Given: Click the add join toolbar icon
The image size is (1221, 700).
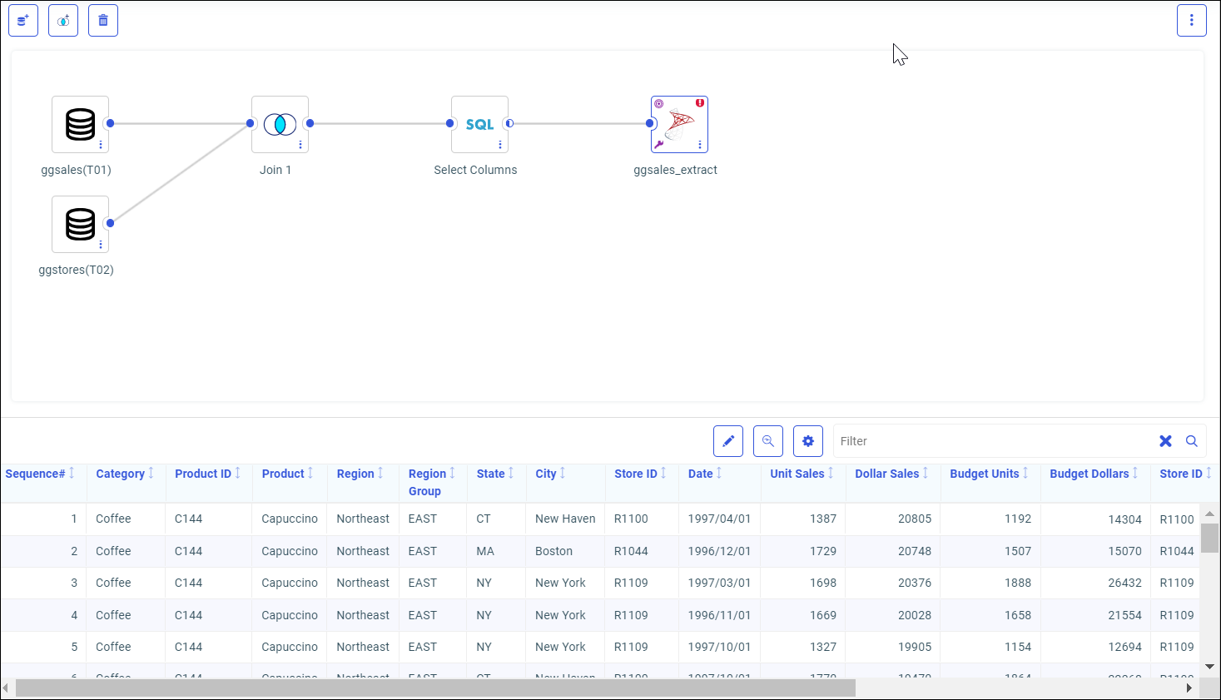Looking at the screenshot, I should click(63, 20).
